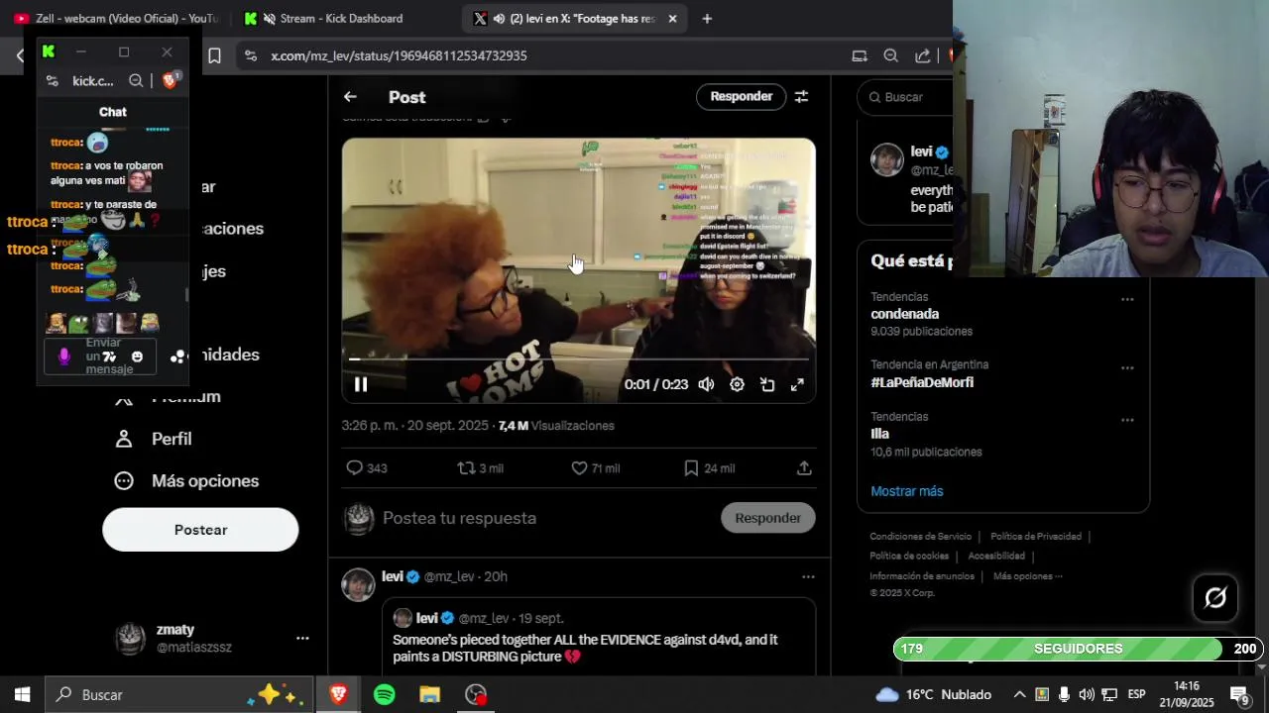Image resolution: width=1269 pixels, height=713 pixels.
Task: Open account menu dots beside zmaty
Action: coord(302,639)
